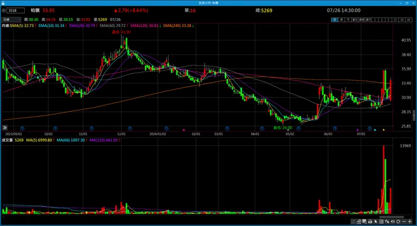Select the weekly (週) period button
This screenshot has width=417, height=226.
[x=341, y=20]
